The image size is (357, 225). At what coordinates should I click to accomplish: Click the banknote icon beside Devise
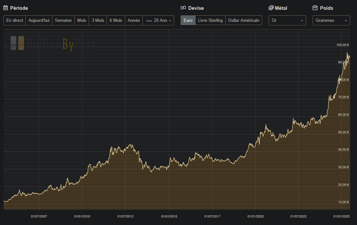pos(183,8)
